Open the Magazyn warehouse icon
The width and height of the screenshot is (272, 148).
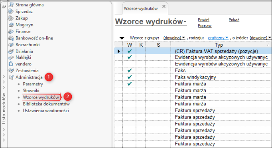(11, 25)
